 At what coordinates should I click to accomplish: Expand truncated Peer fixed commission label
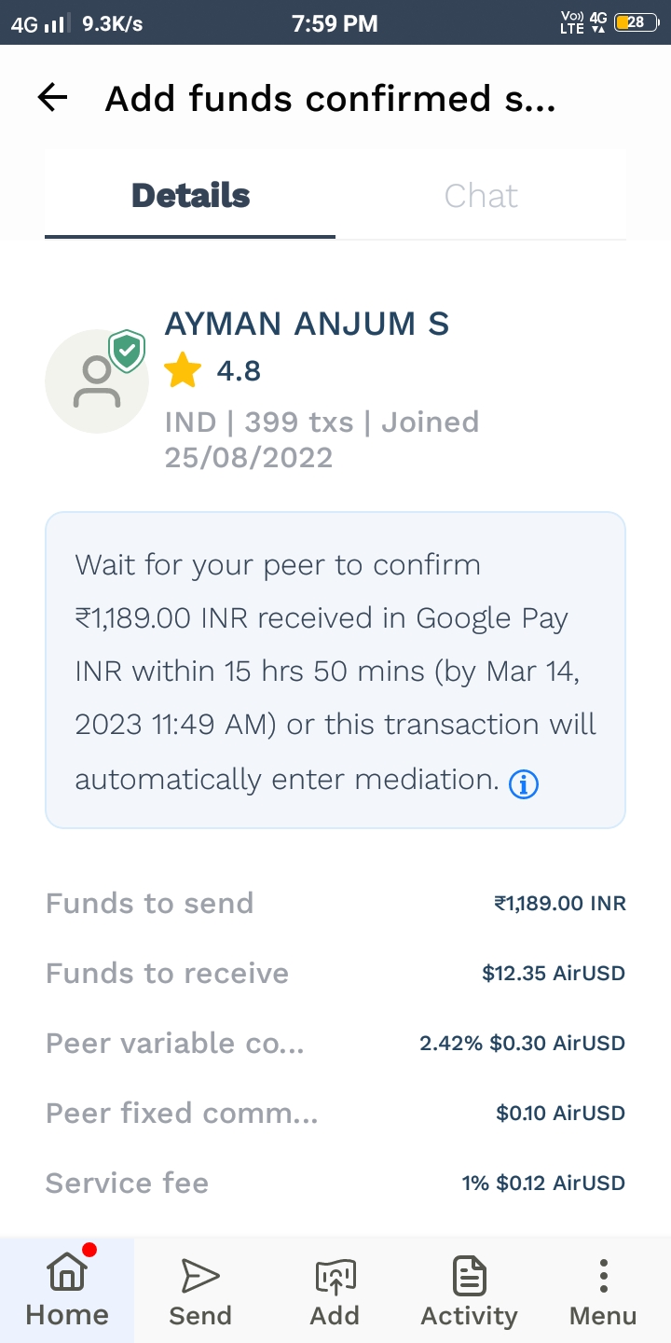tap(182, 1113)
